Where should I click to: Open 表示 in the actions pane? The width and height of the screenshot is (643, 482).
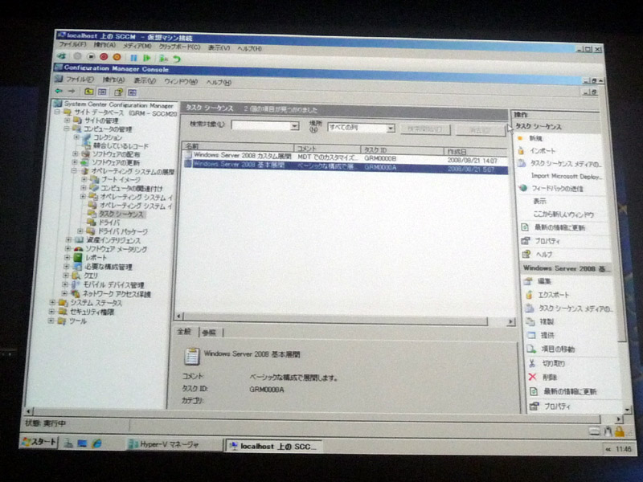539,202
